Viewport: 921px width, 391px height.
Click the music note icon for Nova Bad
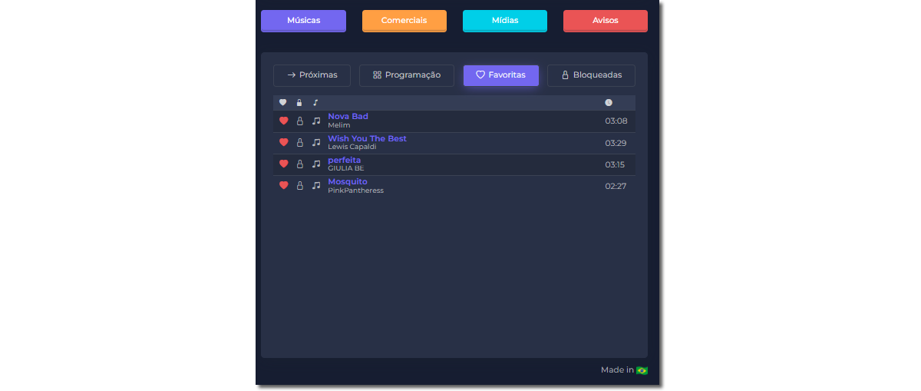pyautogui.click(x=316, y=121)
